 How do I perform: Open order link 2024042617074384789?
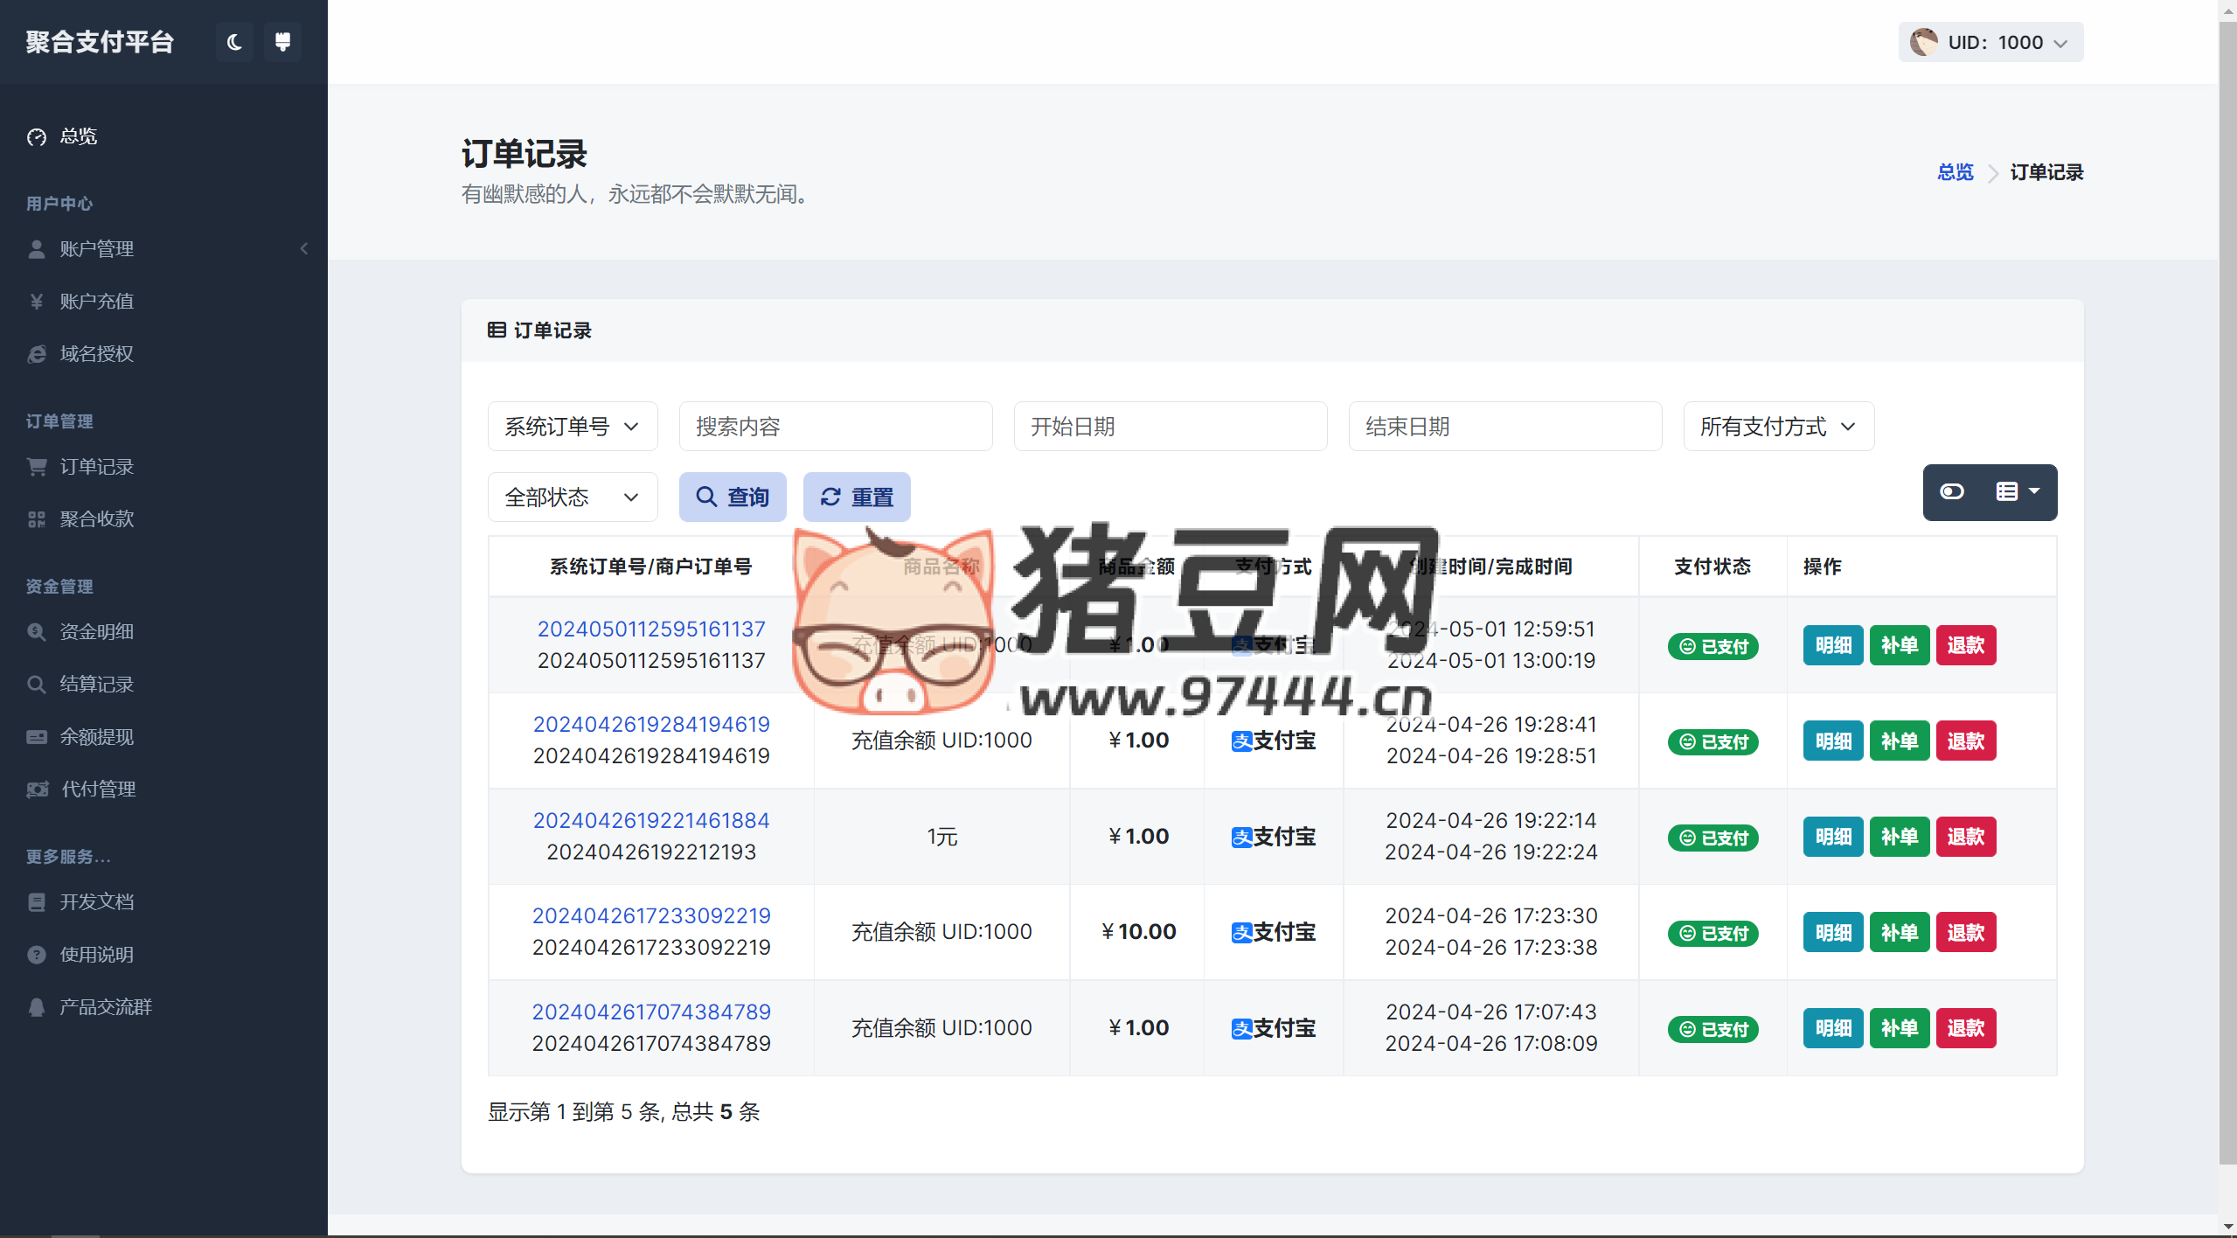point(651,1012)
